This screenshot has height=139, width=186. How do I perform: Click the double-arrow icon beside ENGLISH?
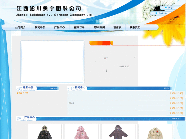157,13
